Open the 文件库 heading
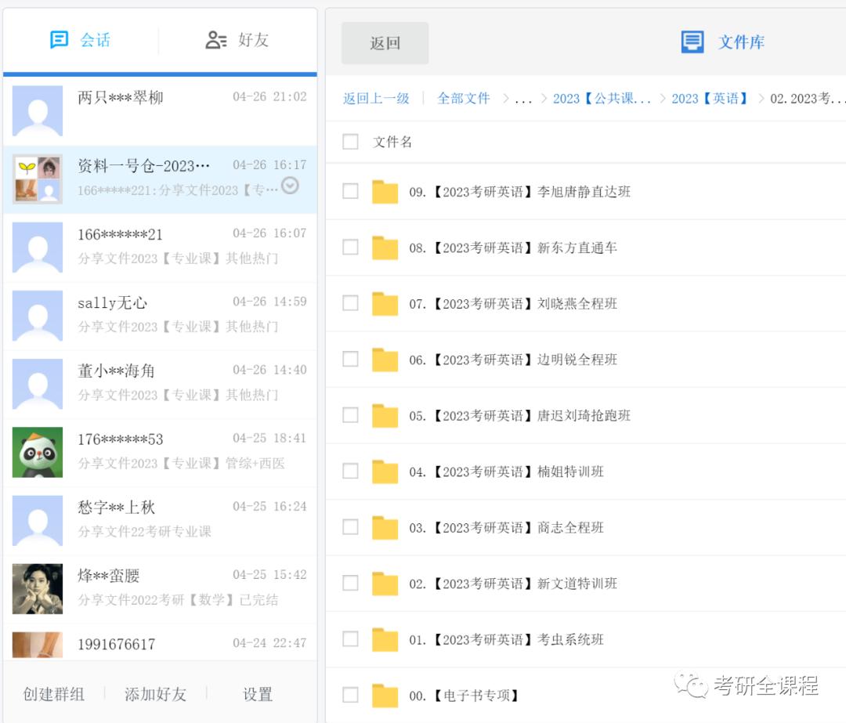The height and width of the screenshot is (723, 846). (741, 42)
